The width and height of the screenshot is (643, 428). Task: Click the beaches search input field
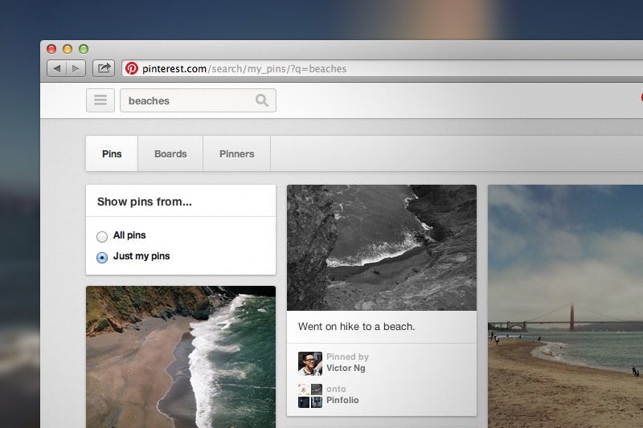click(189, 100)
